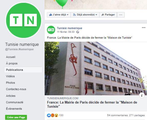This screenshot has width=147, height=120.
Task: Click the wow reaction emoji icon
Action: pyautogui.click(x=56, y=115)
